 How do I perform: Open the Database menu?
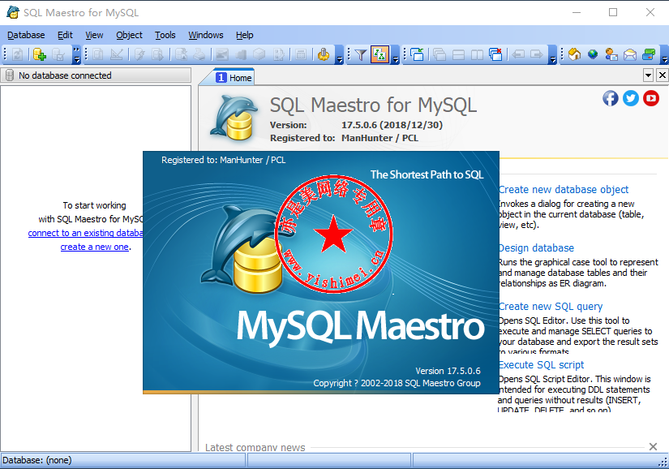coord(26,35)
